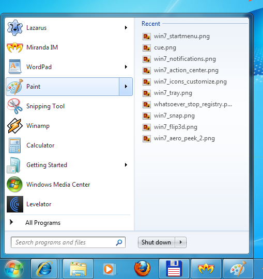The width and height of the screenshot is (263, 279).
Task: Click the image icon beside win7_snap.png
Action: (147, 116)
